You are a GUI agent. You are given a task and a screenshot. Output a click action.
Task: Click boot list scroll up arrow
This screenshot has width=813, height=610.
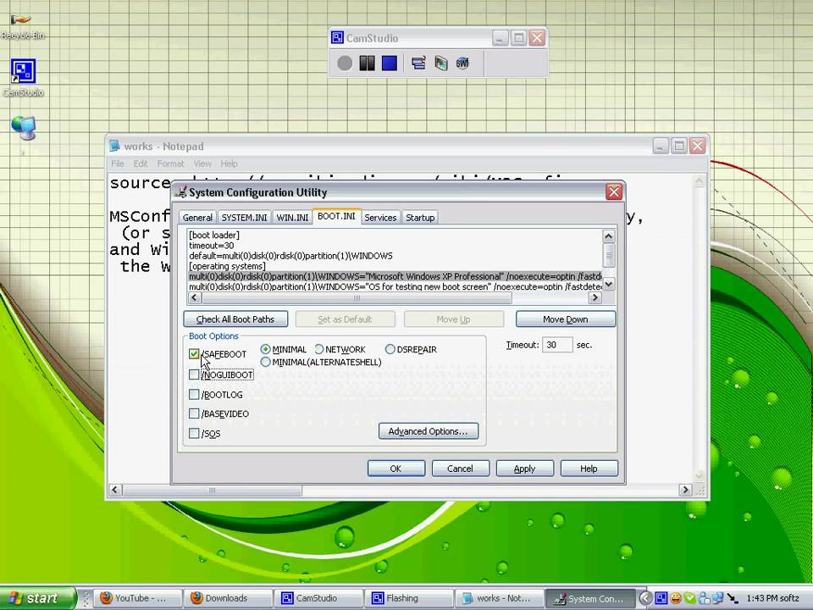[609, 236]
